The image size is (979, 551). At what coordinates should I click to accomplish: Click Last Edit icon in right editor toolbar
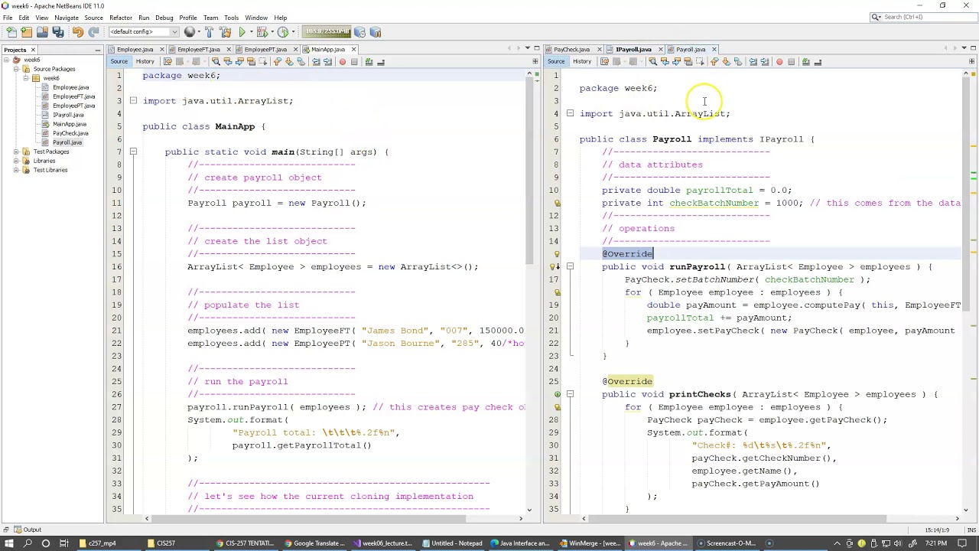tap(605, 62)
